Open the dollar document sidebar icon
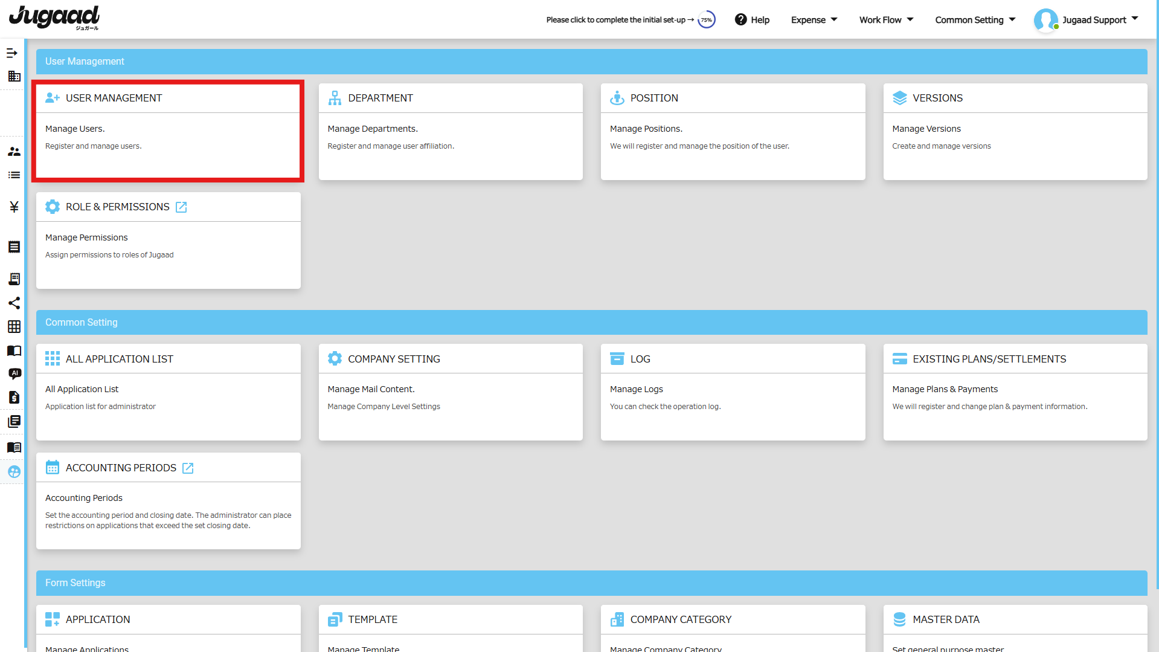Image resolution: width=1159 pixels, height=652 pixels. 14,397
